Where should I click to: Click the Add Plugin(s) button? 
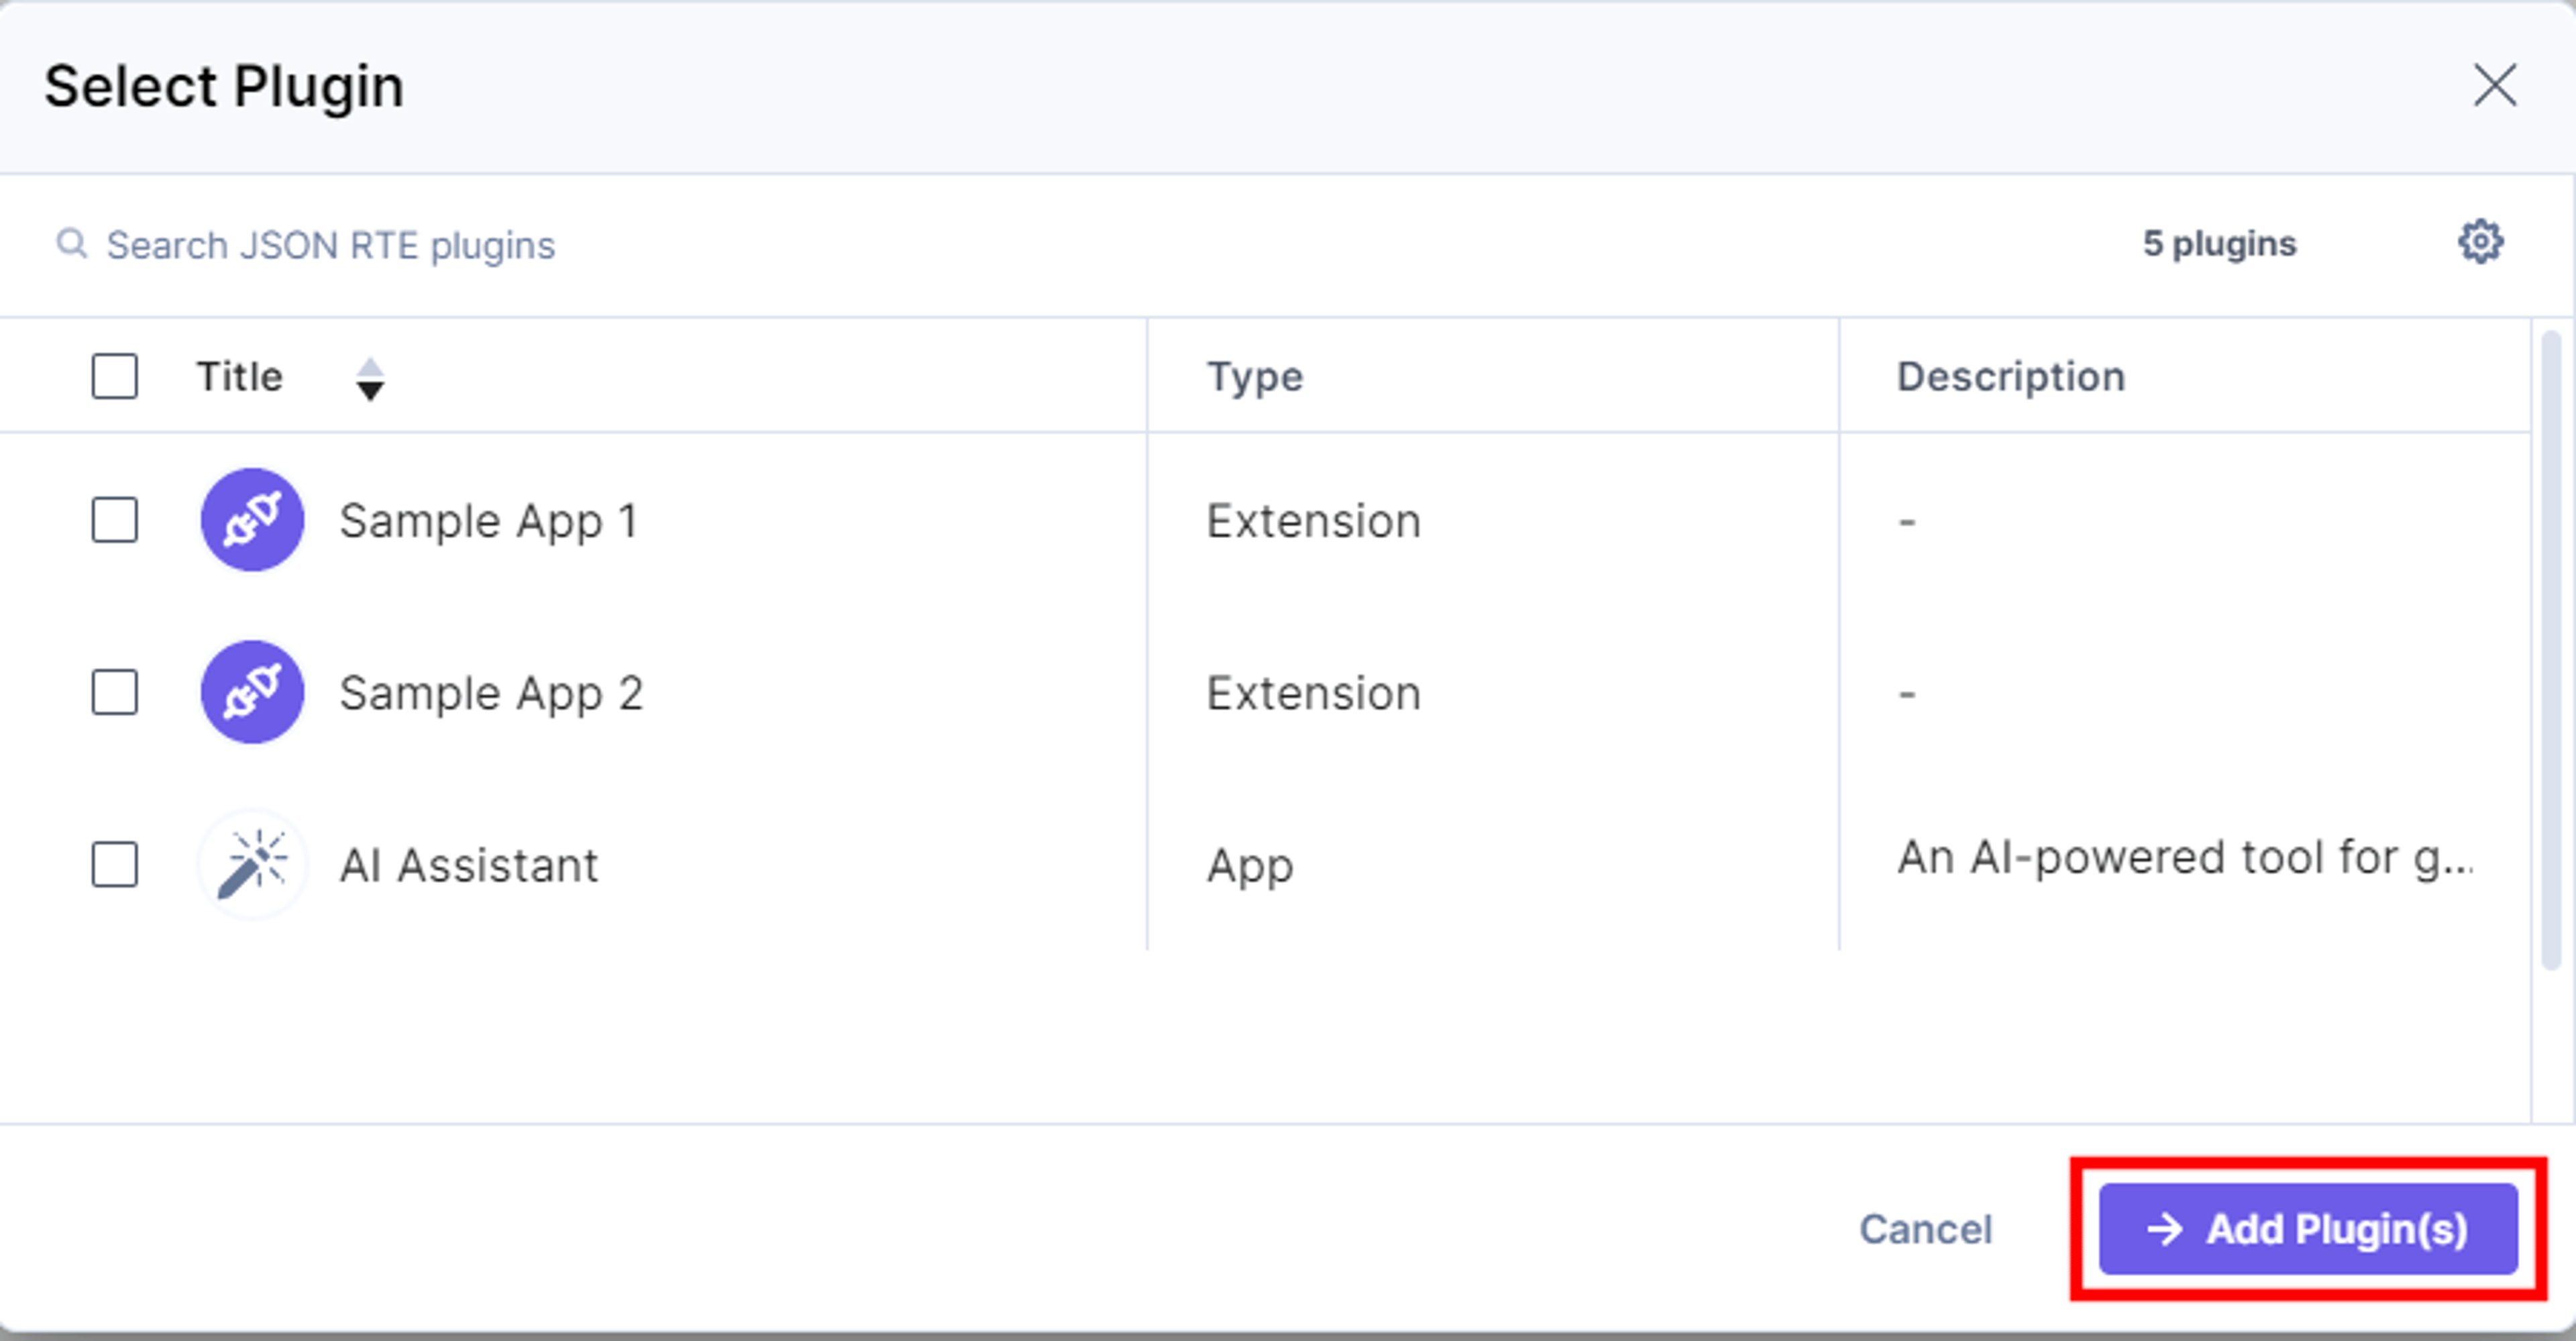click(x=2308, y=1229)
